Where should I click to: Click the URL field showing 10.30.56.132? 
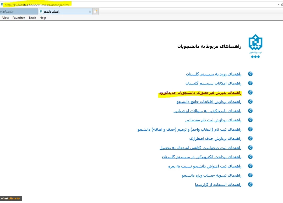(37, 5)
